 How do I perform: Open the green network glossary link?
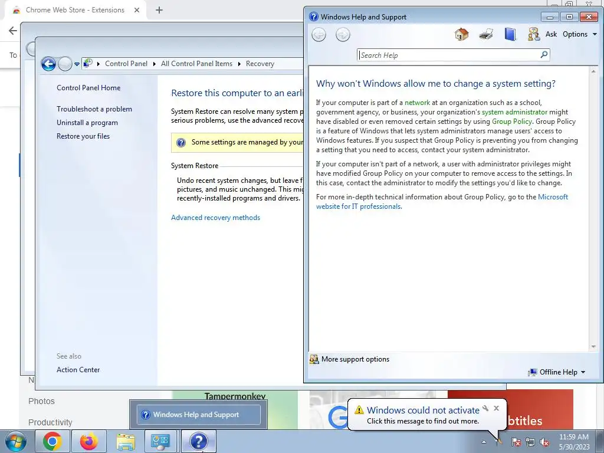(417, 103)
